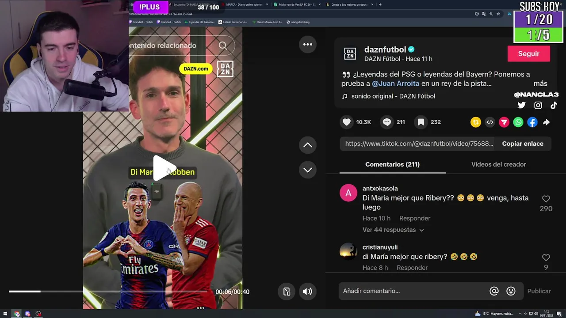Like the video with the heart icon

point(347,122)
